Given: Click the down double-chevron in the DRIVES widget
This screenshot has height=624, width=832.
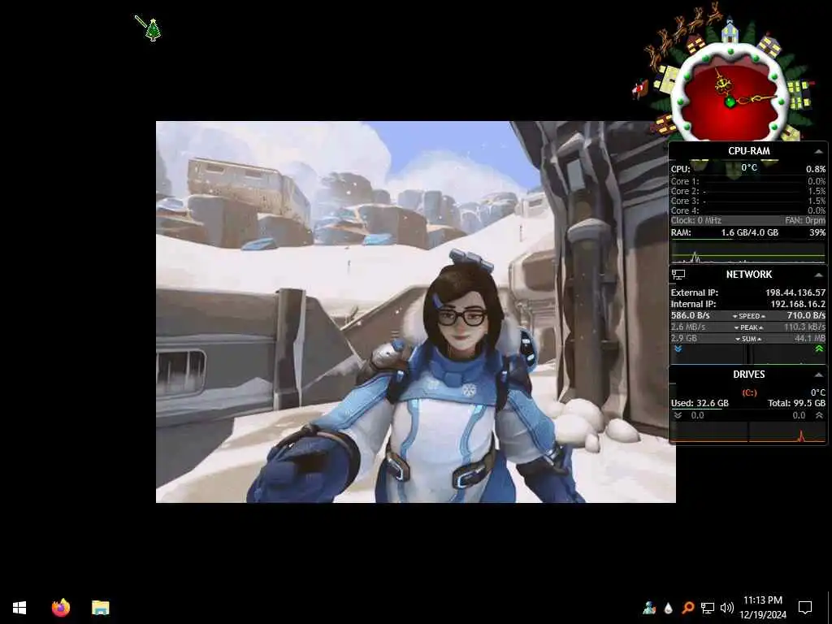Looking at the screenshot, I should coord(678,415).
